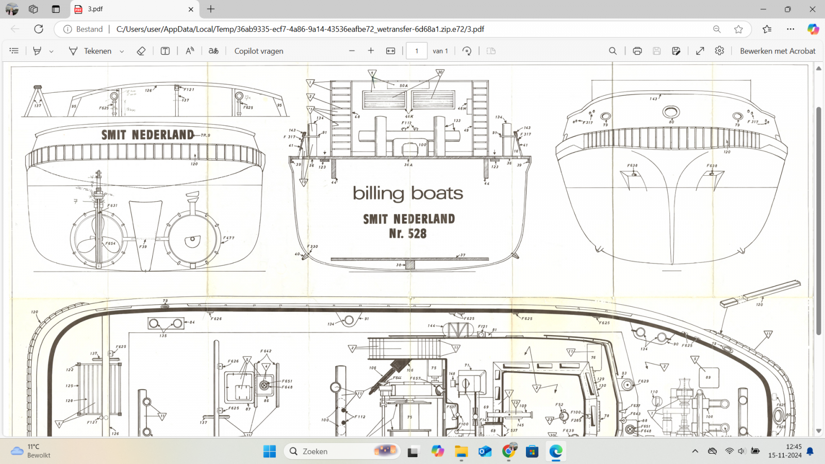This screenshot has width=825, height=464.
Task: Fit page to width
Action: pyautogui.click(x=391, y=51)
